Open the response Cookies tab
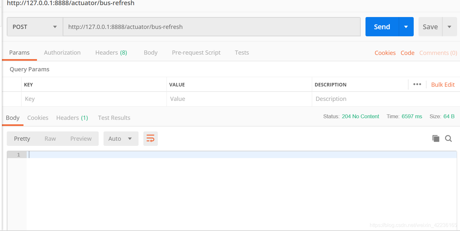This screenshot has width=460, height=231. pos(38,118)
